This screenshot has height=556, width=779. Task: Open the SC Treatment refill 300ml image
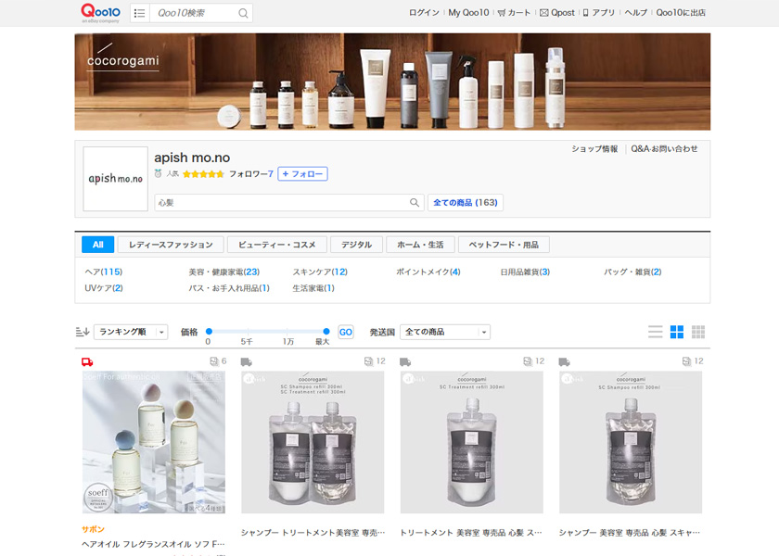pos(471,442)
